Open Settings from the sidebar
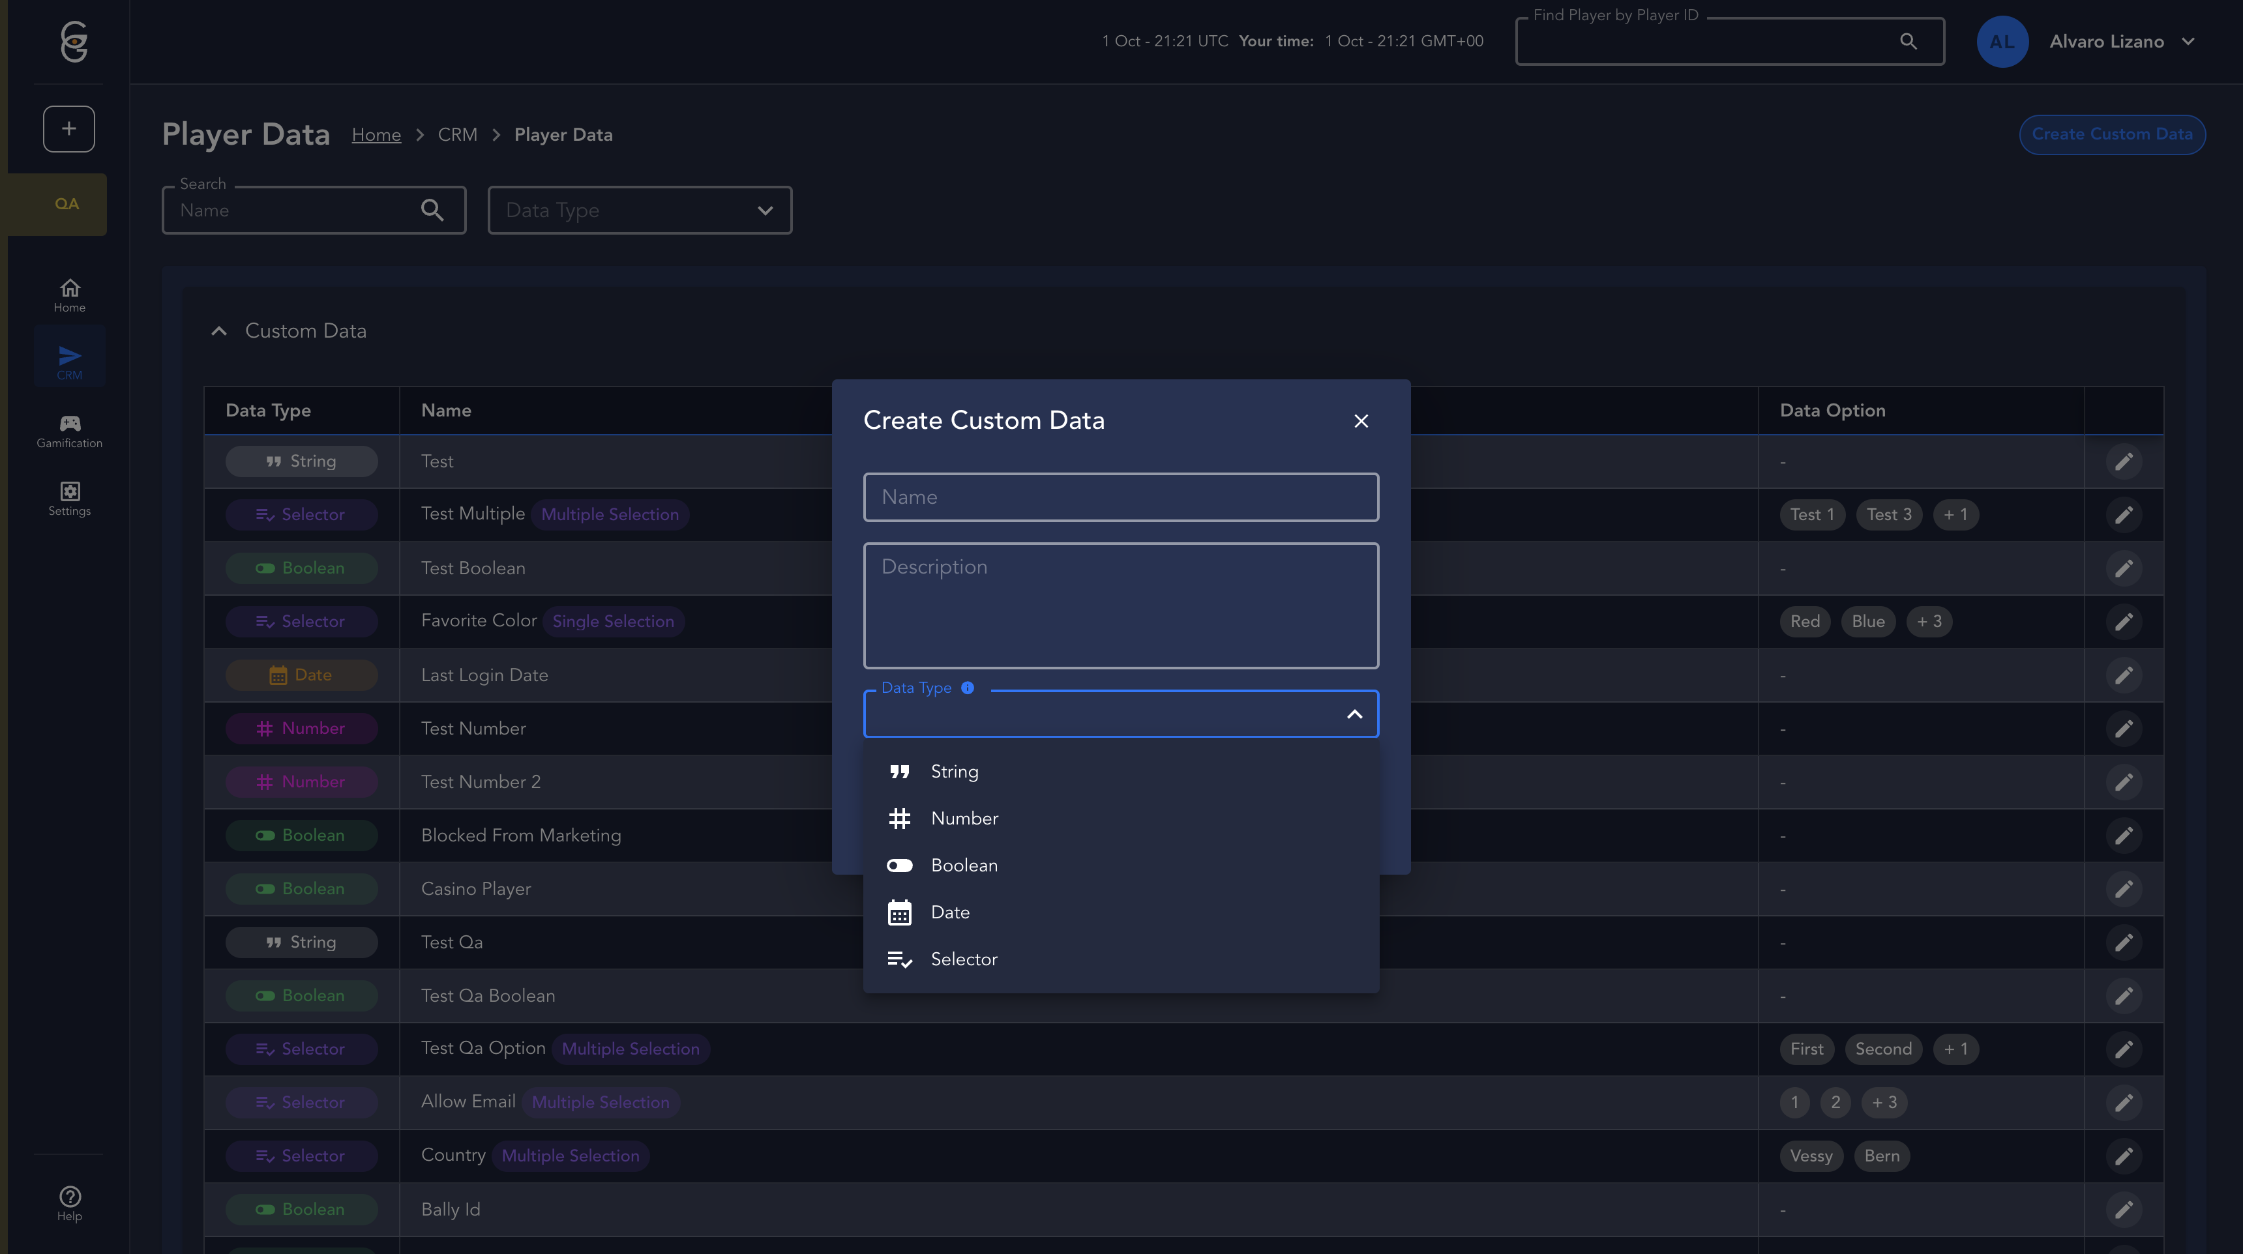This screenshot has height=1254, width=2243. click(x=70, y=499)
